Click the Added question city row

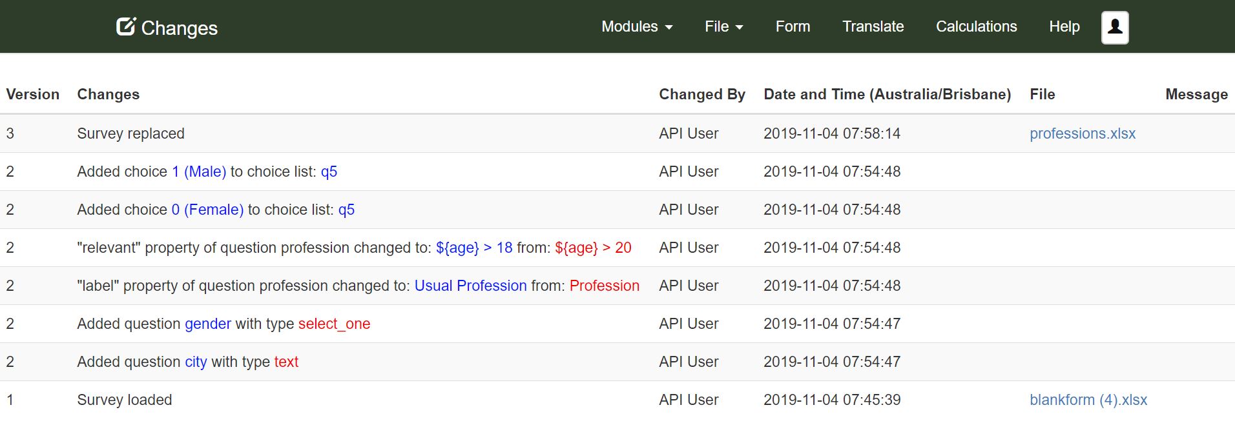click(x=187, y=362)
